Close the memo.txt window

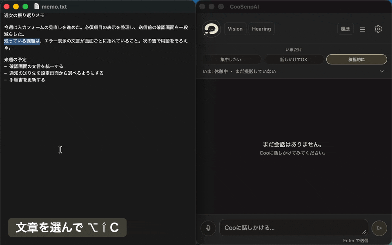(x=7, y=7)
